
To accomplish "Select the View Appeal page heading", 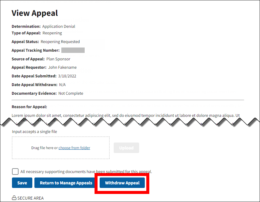I will click(x=35, y=13).
